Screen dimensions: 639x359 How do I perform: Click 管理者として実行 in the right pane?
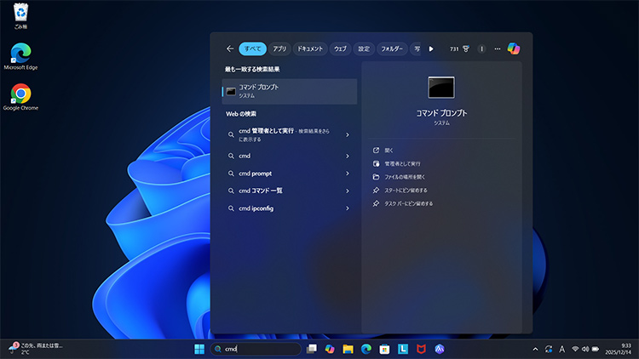tap(402, 163)
